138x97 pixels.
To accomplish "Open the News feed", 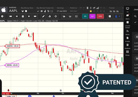I will click(128, 32).
